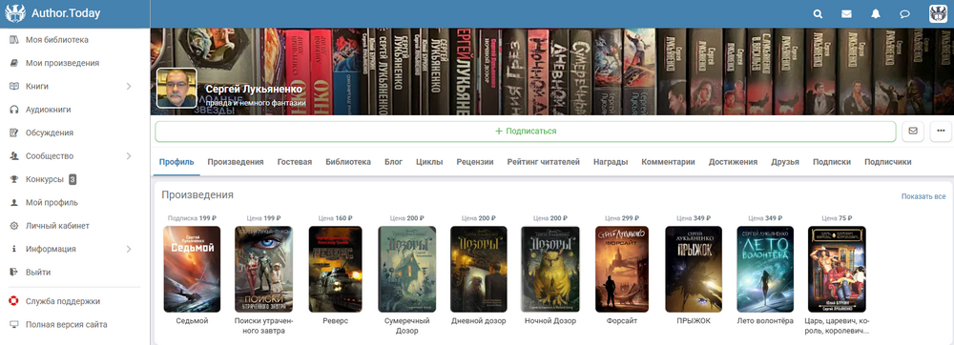Screen dimensions: 954x345
Task: Send message to author via envelope button
Action: [x=913, y=132]
